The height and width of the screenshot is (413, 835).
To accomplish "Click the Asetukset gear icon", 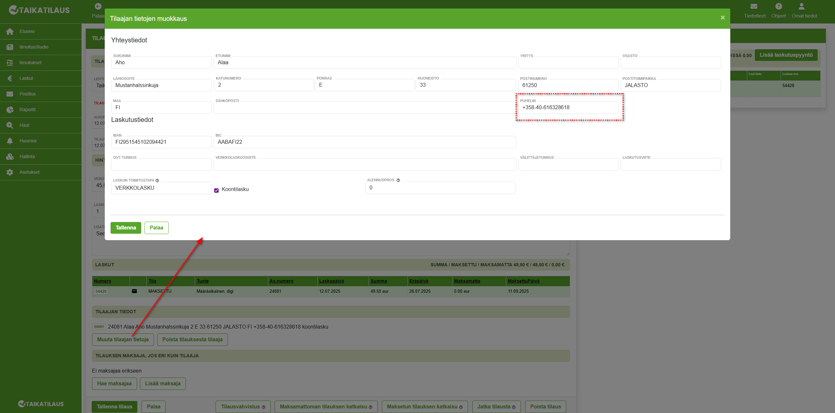I will [10, 172].
